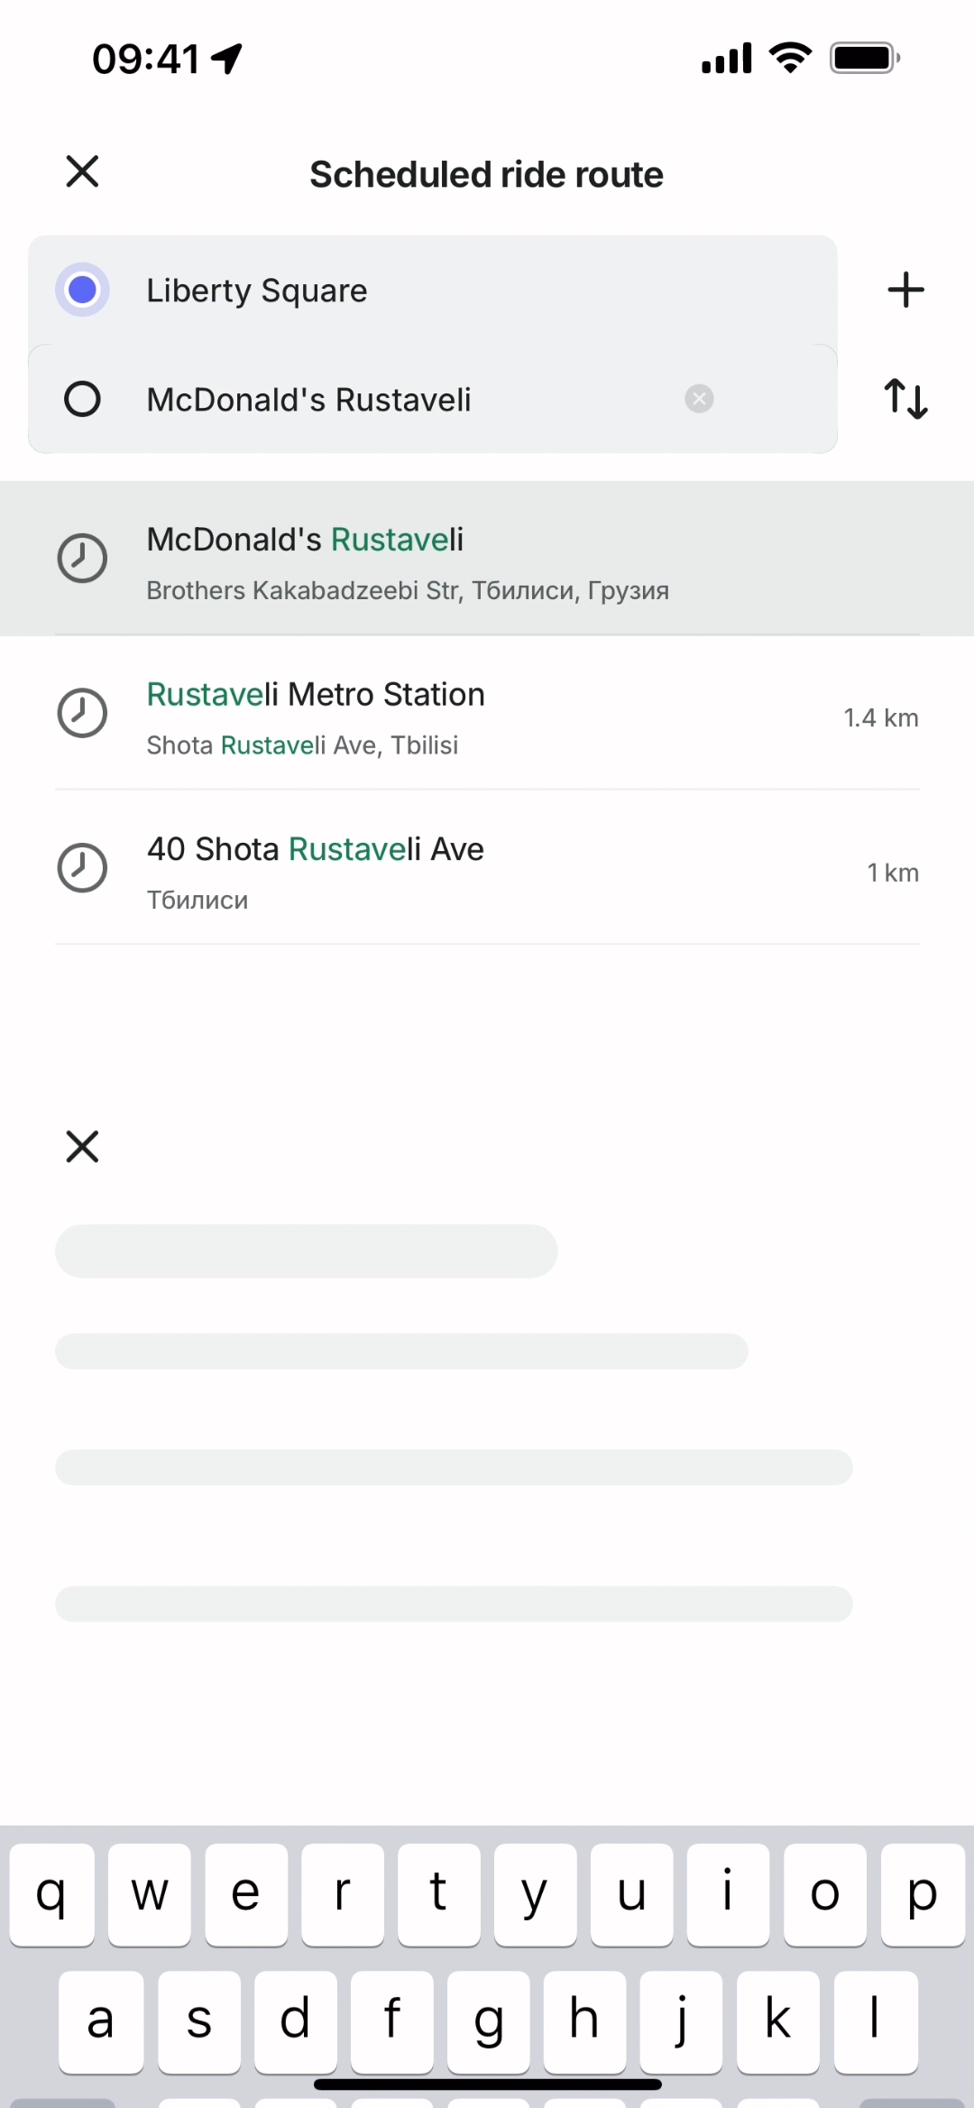Viewport: 974px width, 2108px height.
Task: Dismiss the loading panel with lower X
Action: tap(82, 1147)
